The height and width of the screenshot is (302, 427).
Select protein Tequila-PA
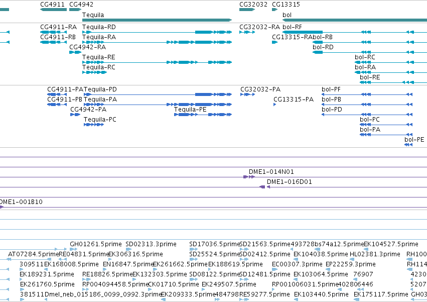click(158, 105)
